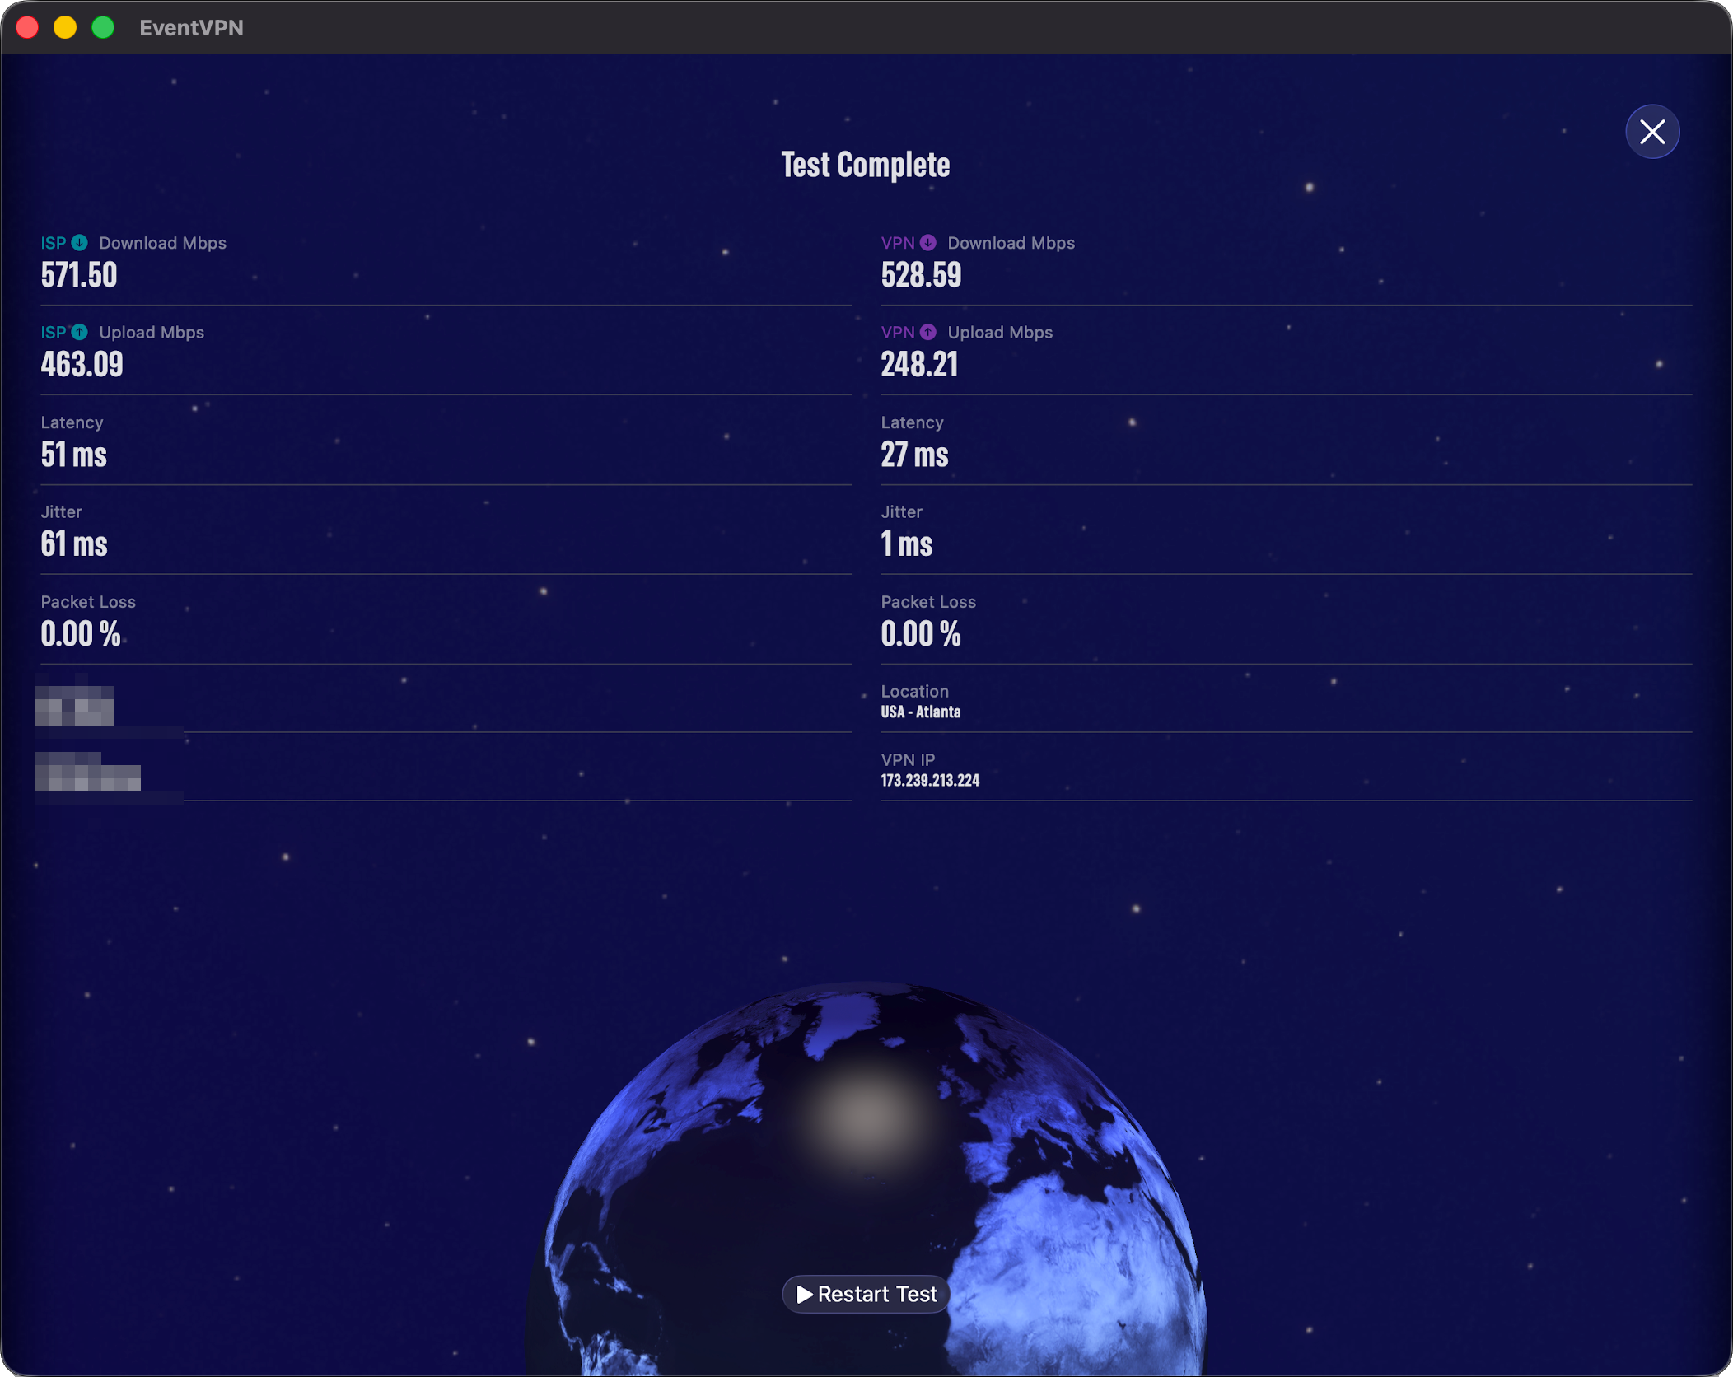Click the VPN upload value 248.21
Image resolution: width=1733 pixels, height=1377 pixels.
pos(919,364)
